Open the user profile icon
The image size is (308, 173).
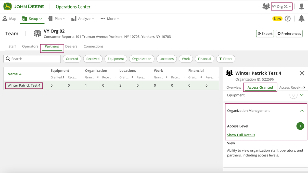point(301,7)
